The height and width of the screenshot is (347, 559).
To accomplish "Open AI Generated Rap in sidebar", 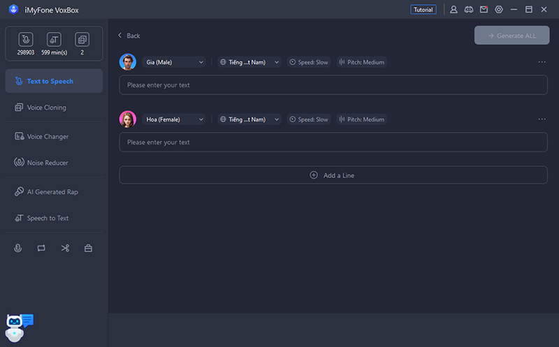I will pos(54,192).
